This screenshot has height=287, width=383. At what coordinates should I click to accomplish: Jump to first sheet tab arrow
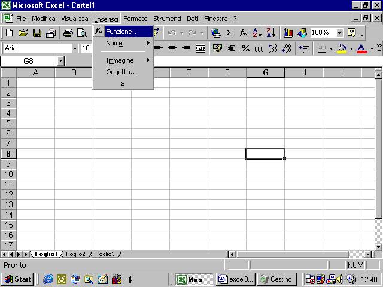(x=4, y=254)
